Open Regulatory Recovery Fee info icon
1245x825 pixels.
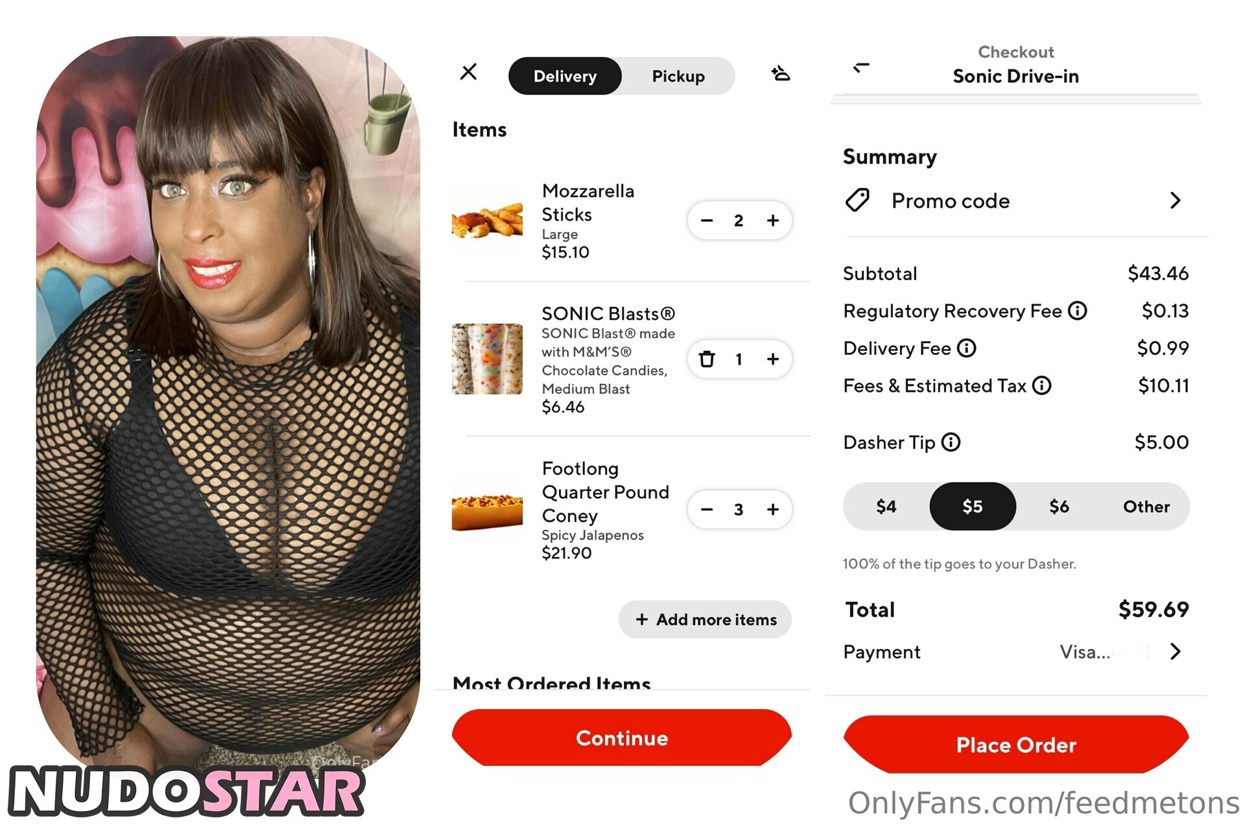click(x=1078, y=311)
